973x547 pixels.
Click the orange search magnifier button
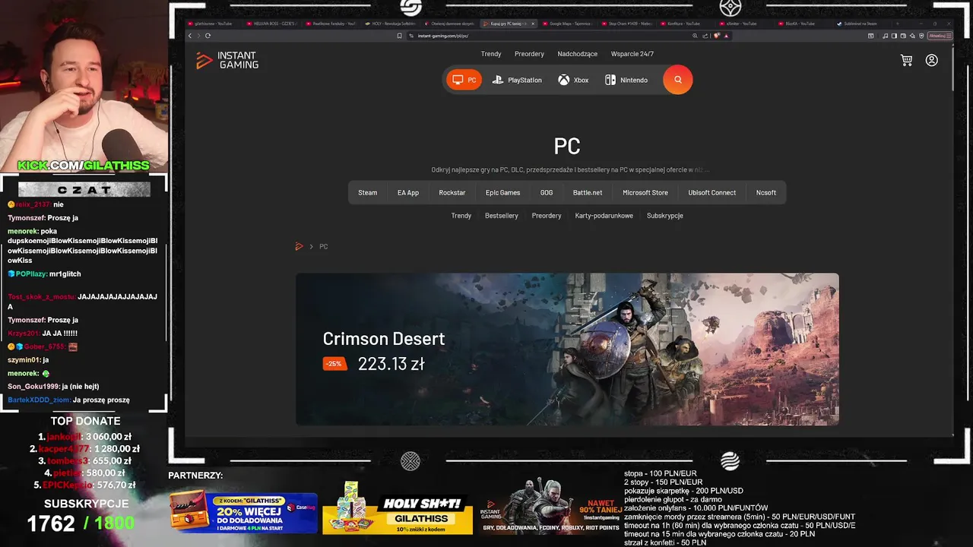point(678,80)
